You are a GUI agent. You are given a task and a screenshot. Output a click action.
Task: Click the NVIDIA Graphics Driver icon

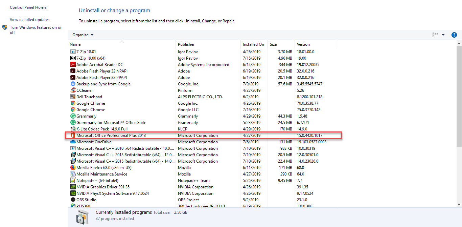(x=73, y=187)
